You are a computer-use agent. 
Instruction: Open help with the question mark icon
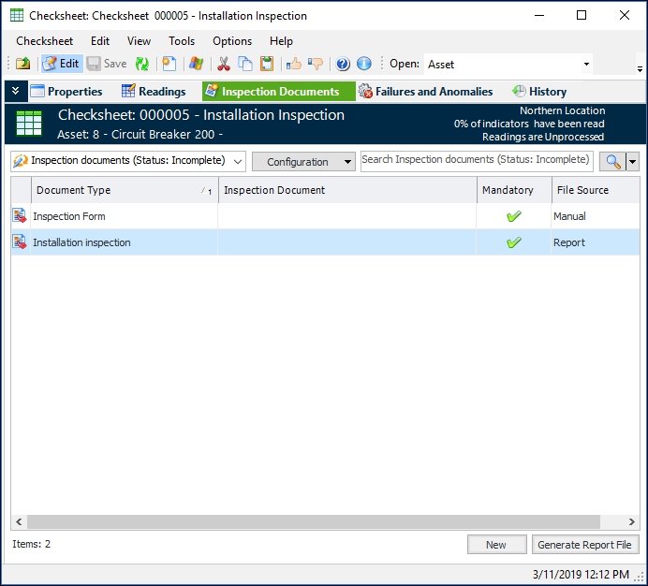(x=343, y=64)
